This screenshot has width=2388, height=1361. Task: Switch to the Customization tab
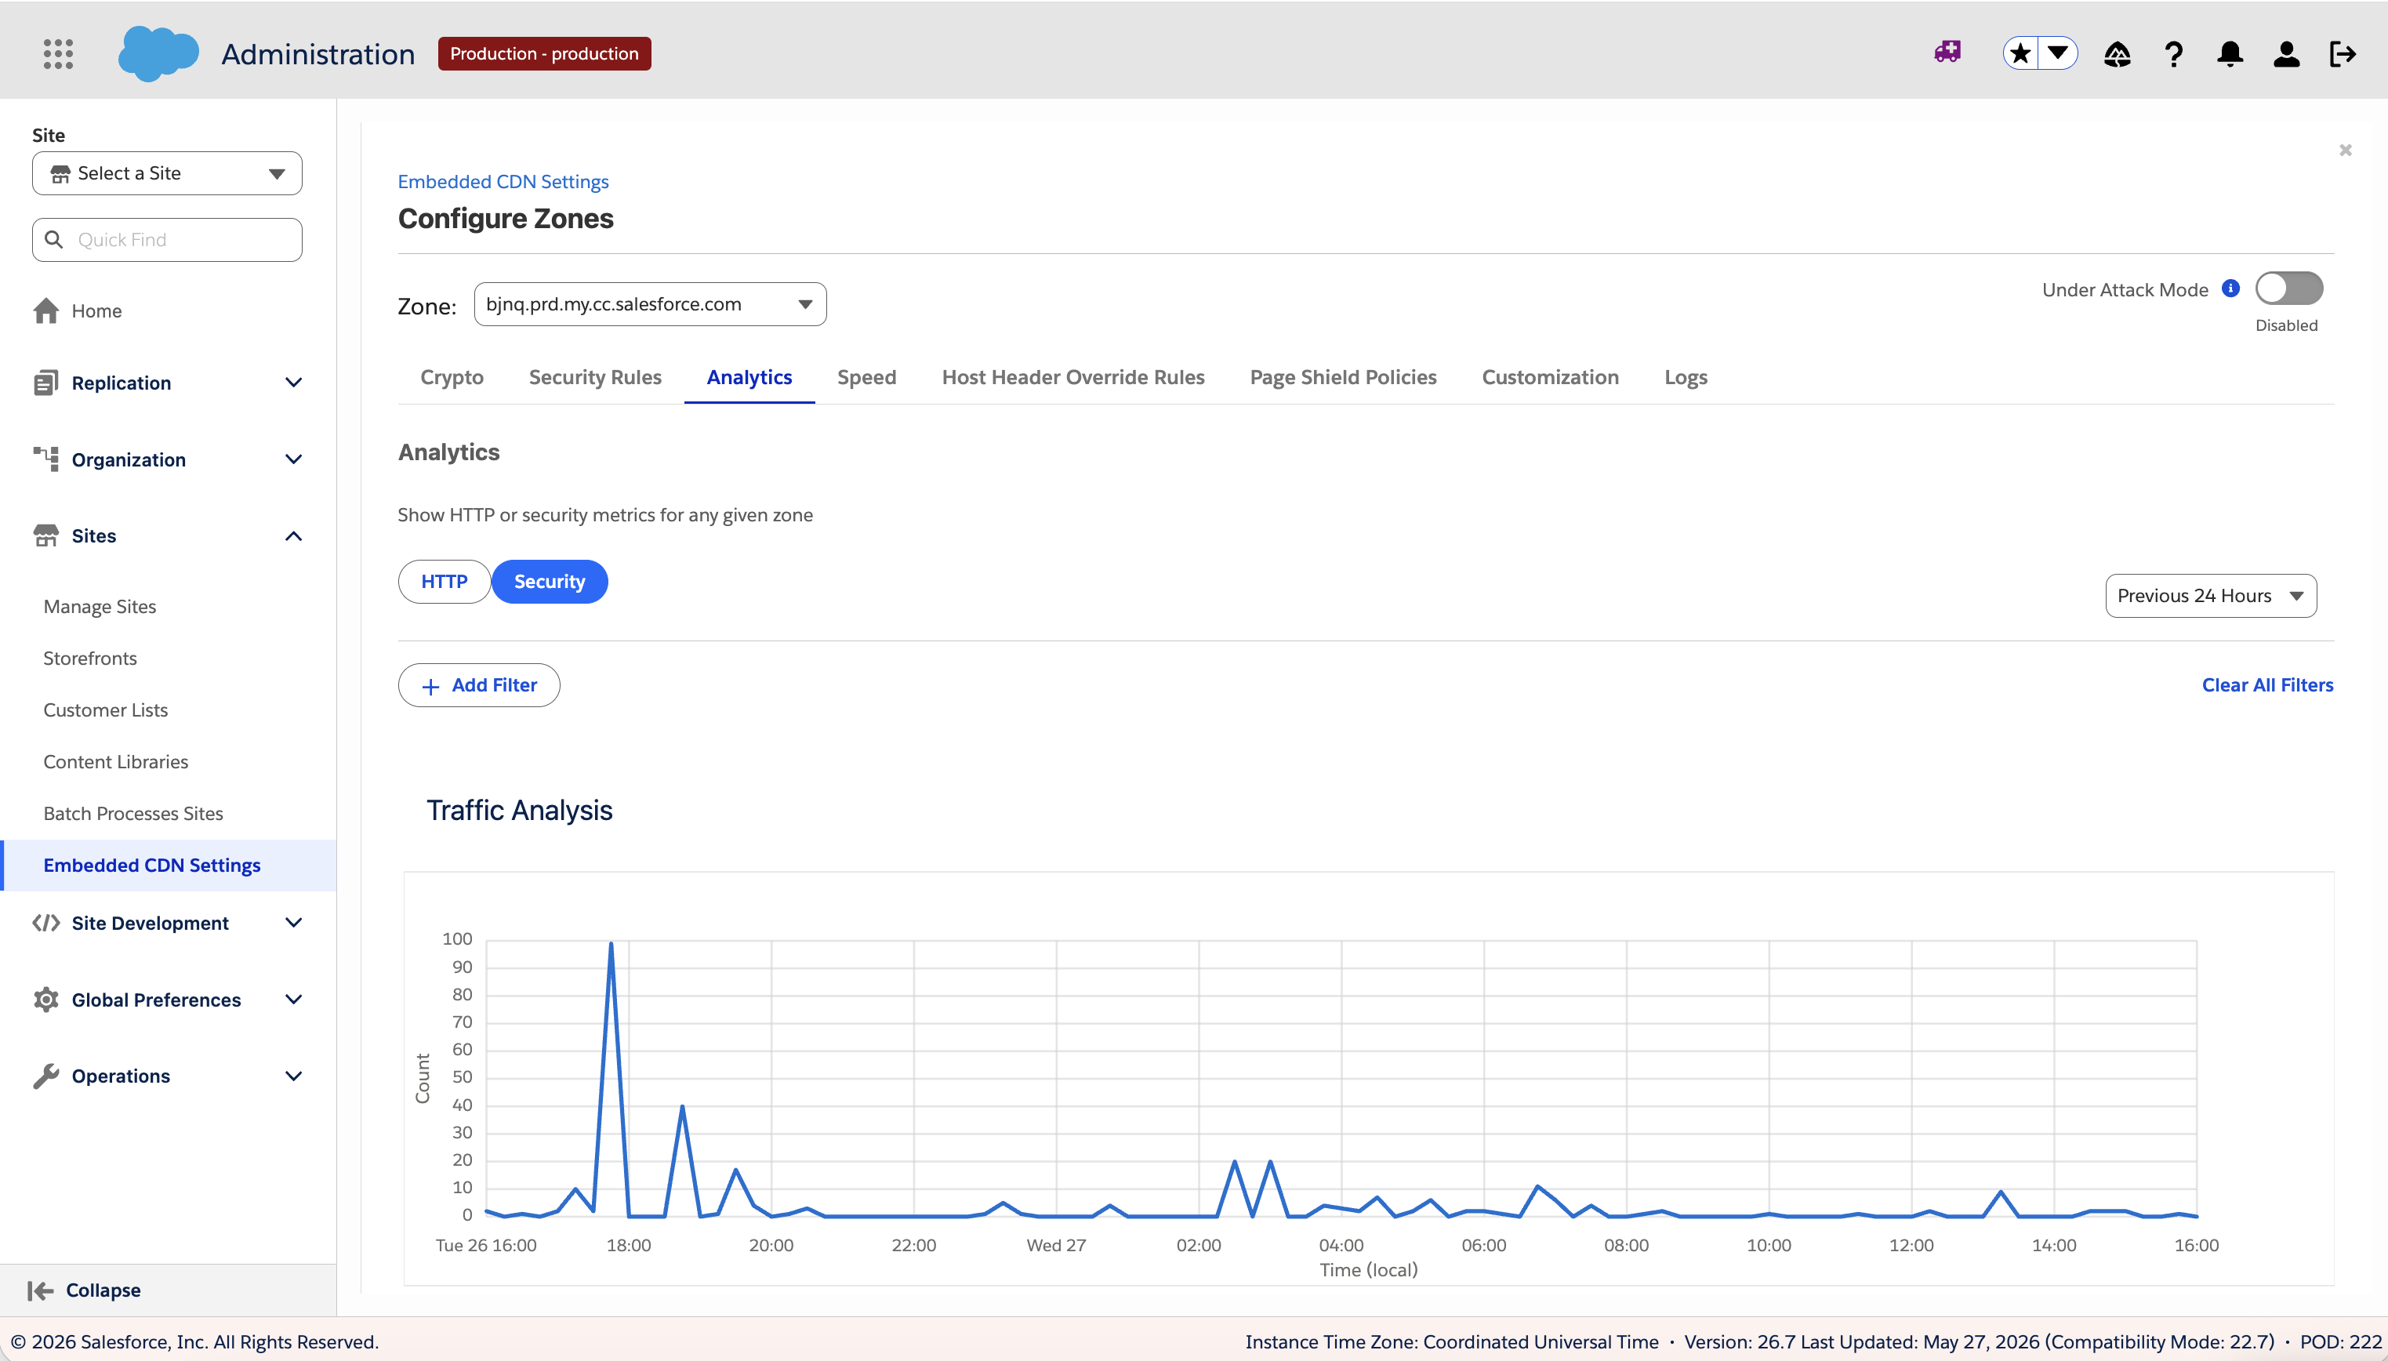[x=1551, y=376]
